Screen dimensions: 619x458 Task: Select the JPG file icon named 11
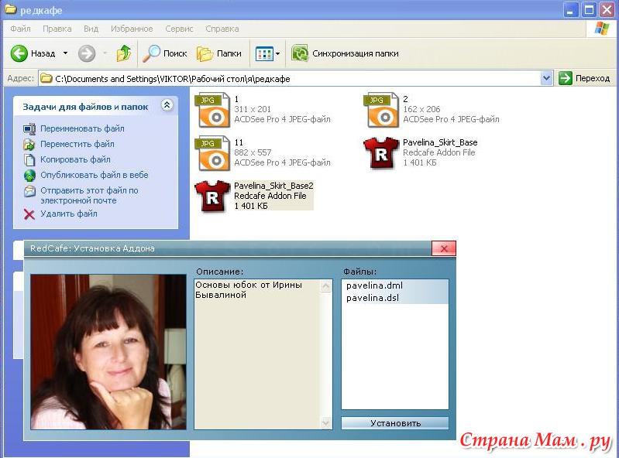213,152
